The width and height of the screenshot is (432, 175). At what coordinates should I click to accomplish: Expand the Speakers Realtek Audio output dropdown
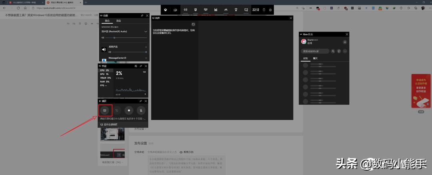tap(146, 31)
